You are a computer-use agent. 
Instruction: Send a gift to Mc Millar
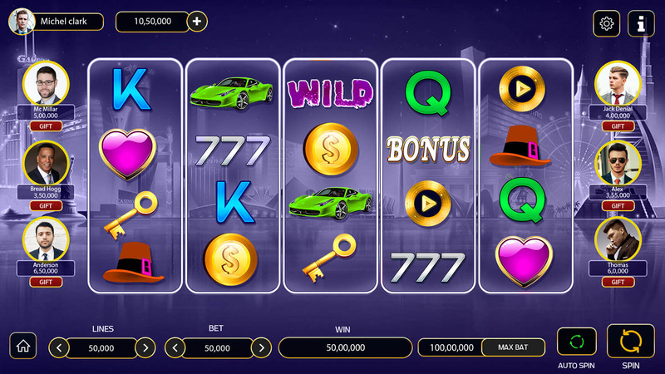click(46, 126)
